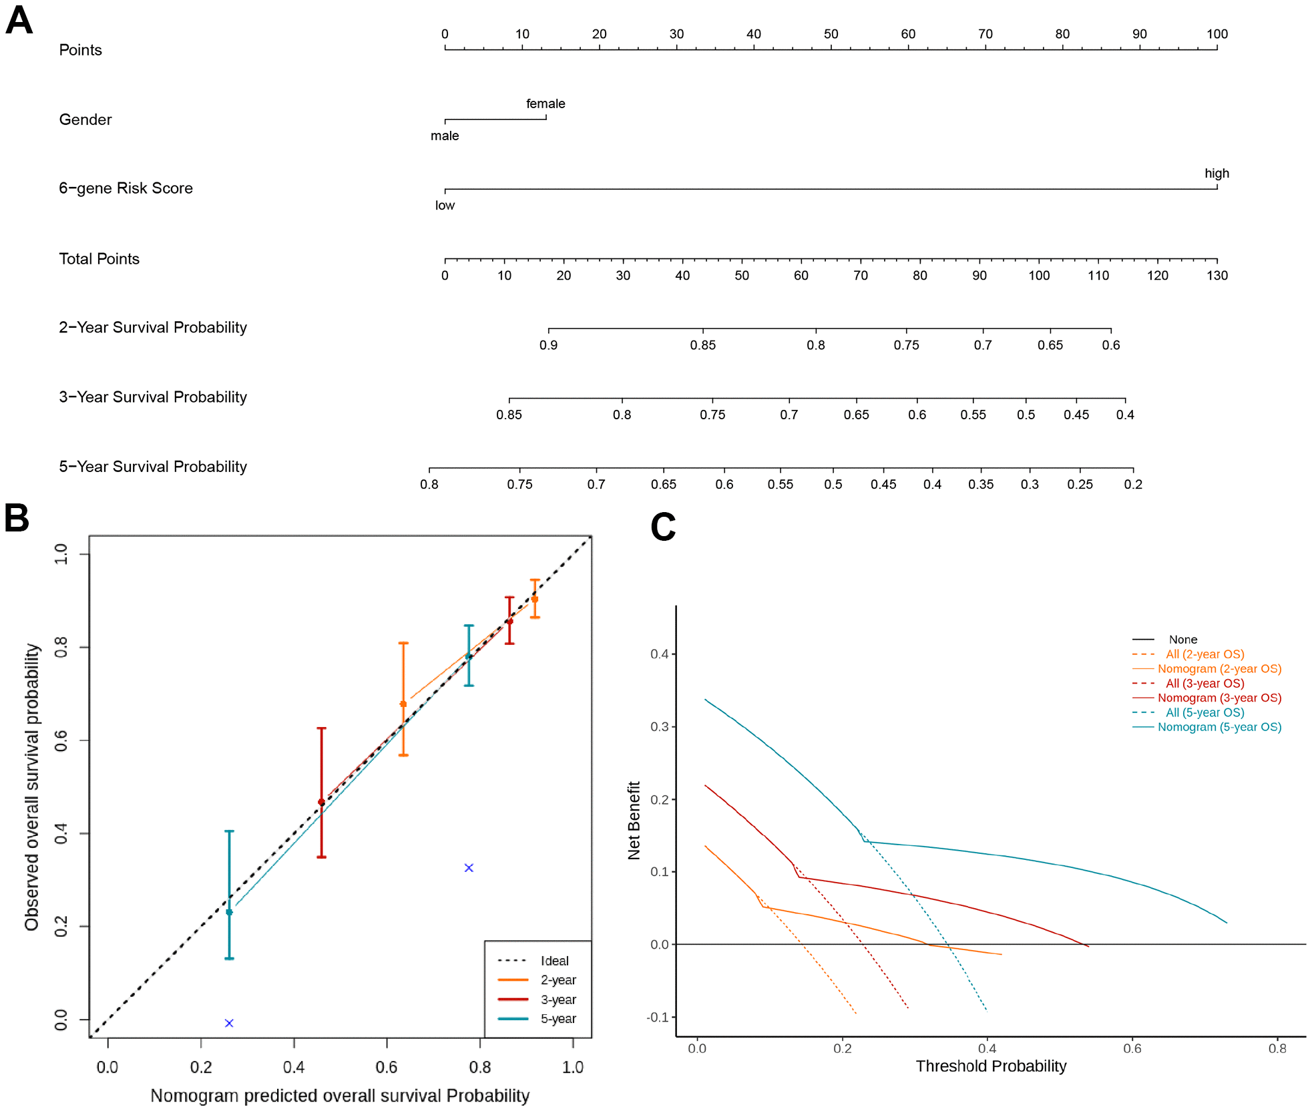1312x1111 pixels.
Task: Click 0.8 on 5-Year survival scale
Action: point(429,484)
